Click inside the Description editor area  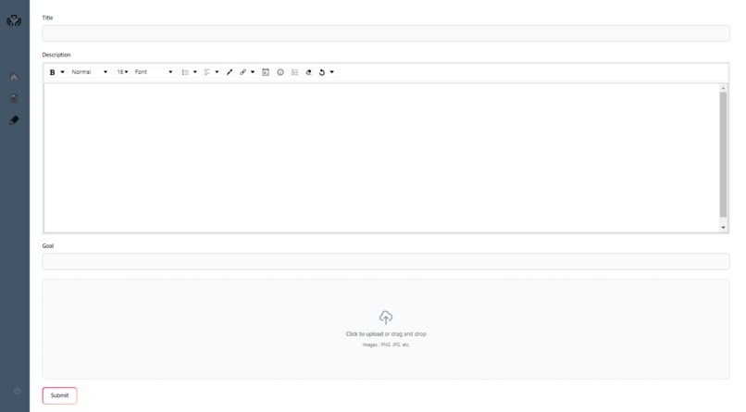pos(381,158)
